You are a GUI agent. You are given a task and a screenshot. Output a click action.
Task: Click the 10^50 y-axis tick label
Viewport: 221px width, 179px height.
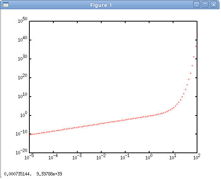point(22,20)
